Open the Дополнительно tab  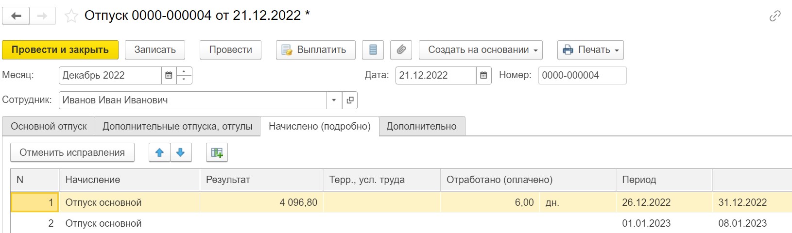coord(421,126)
